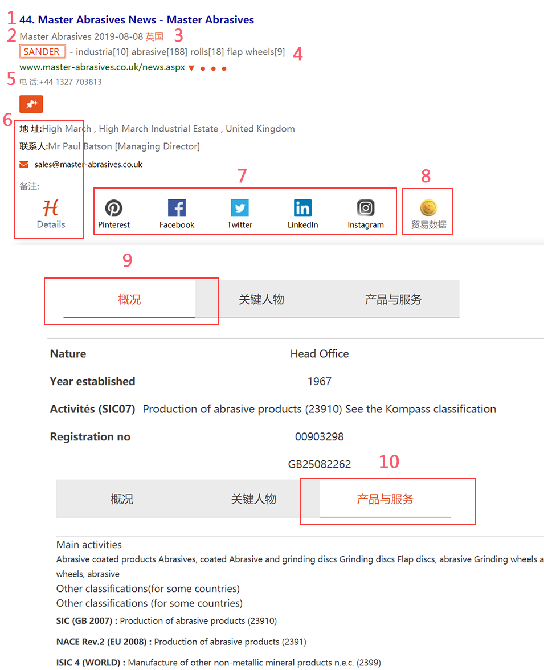Click the 备注 notes label
544x670 pixels.
click(x=29, y=186)
